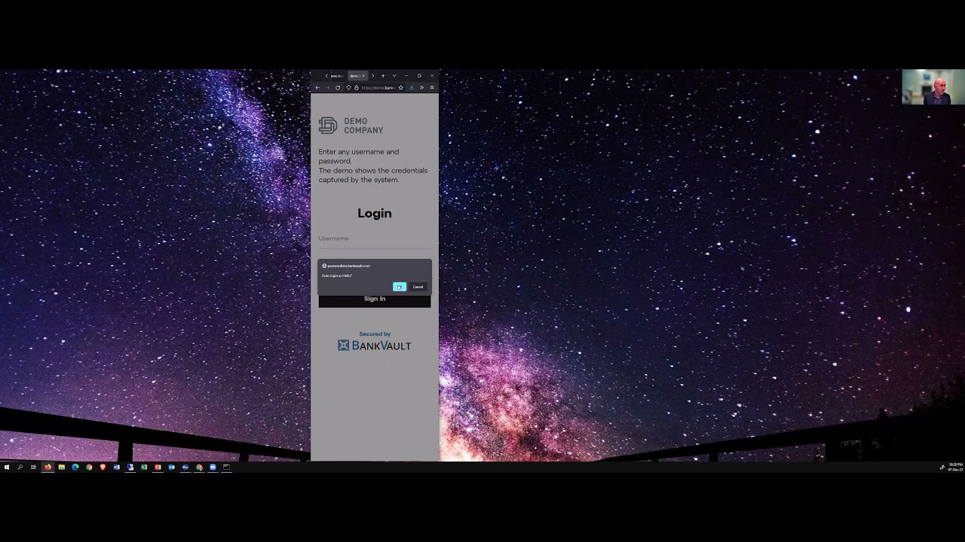This screenshot has height=542, width=965.
Task: Open the shield tracking protection icon
Action: [348, 87]
